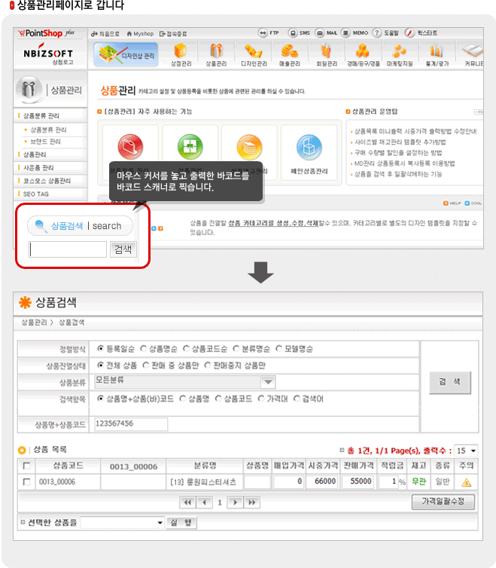Image resolution: width=496 pixels, height=568 pixels.
Task: Go to the next page of results
Action: click(236, 502)
